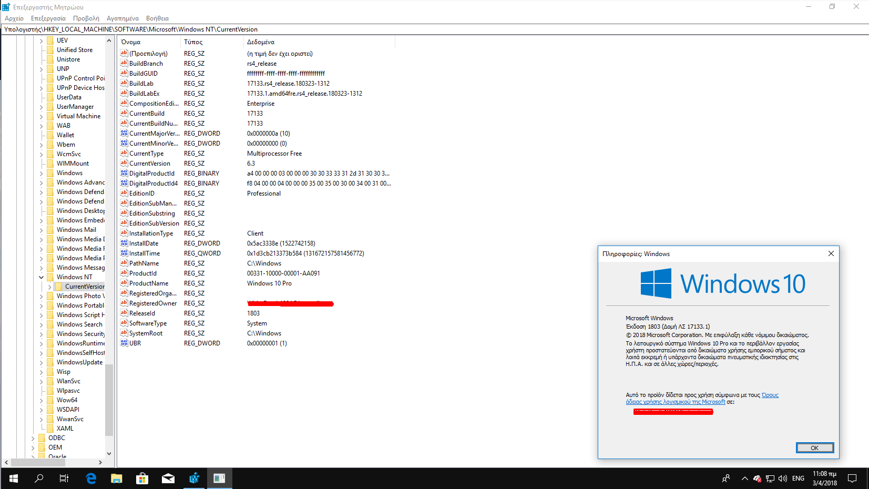Select the XAML key in the tree
This screenshot has height=489, width=869.
(65, 429)
